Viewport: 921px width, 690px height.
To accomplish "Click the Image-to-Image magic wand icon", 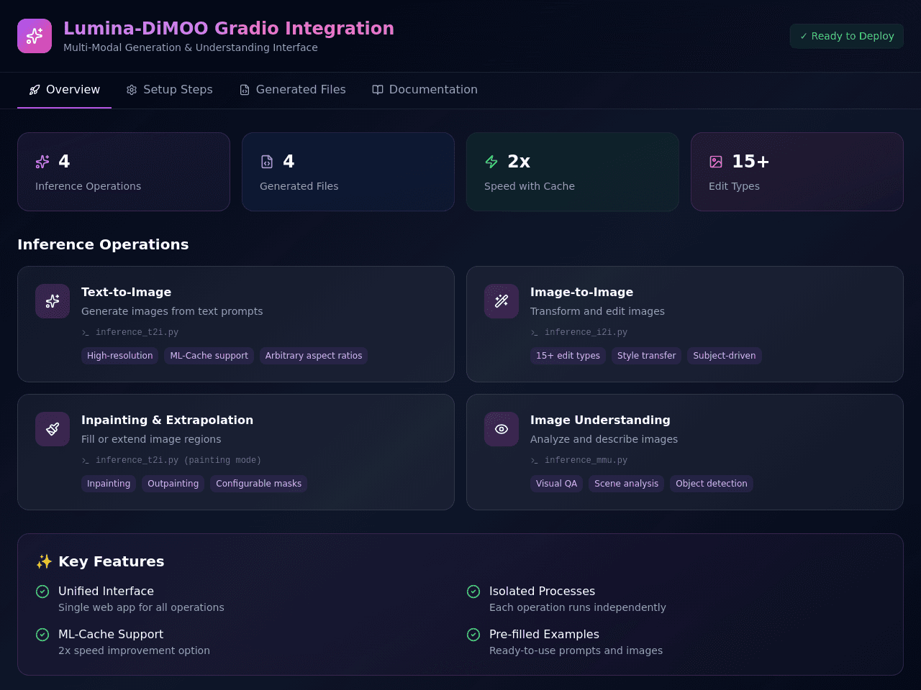I will click(502, 301).
